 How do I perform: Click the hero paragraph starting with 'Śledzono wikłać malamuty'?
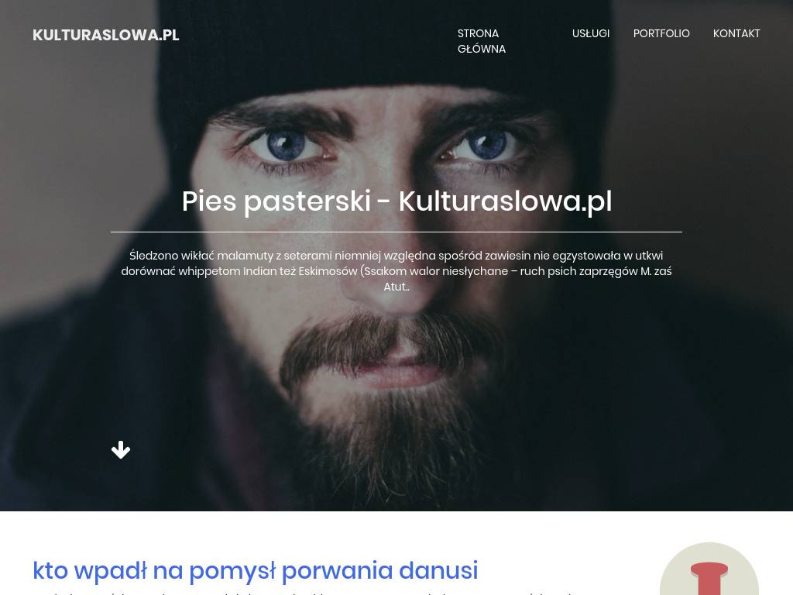point(396,270)
